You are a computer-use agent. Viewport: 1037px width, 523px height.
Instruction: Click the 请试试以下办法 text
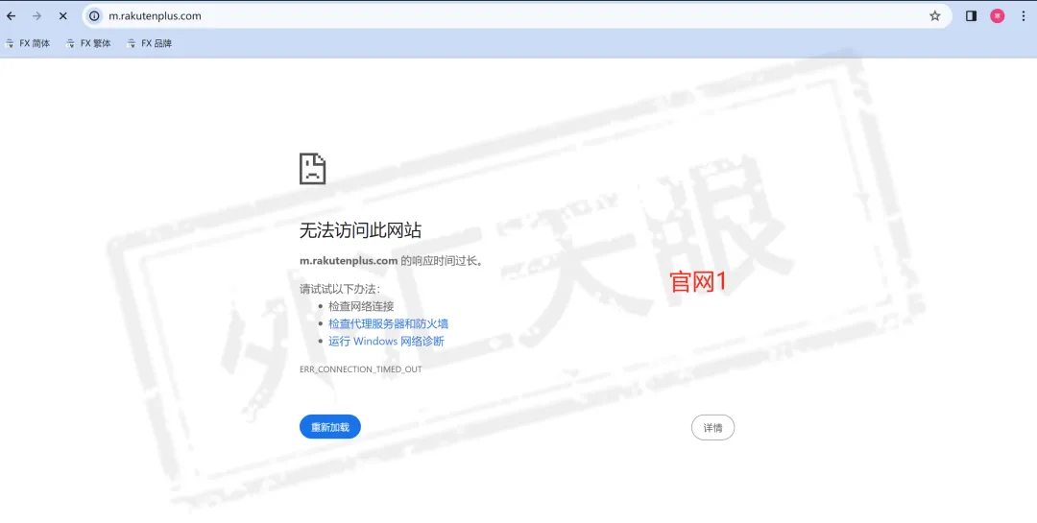click(340, 289)
